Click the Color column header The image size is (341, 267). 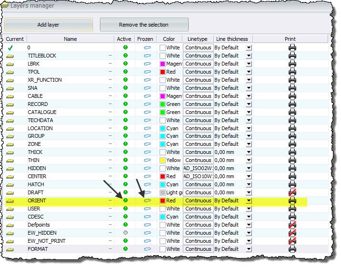pyautogui.click(x=169, y=39)
